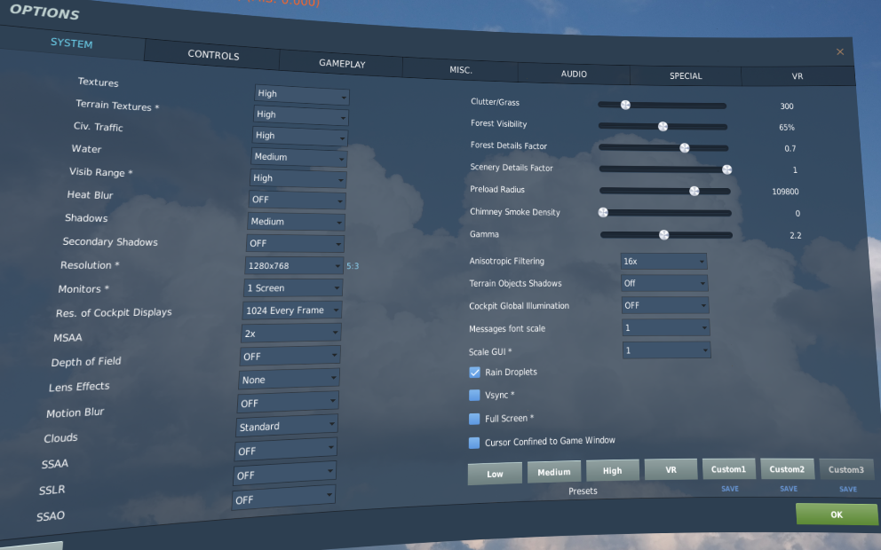
Task: Open the Motion Blur dropdown
Action: tap(287, 403)
